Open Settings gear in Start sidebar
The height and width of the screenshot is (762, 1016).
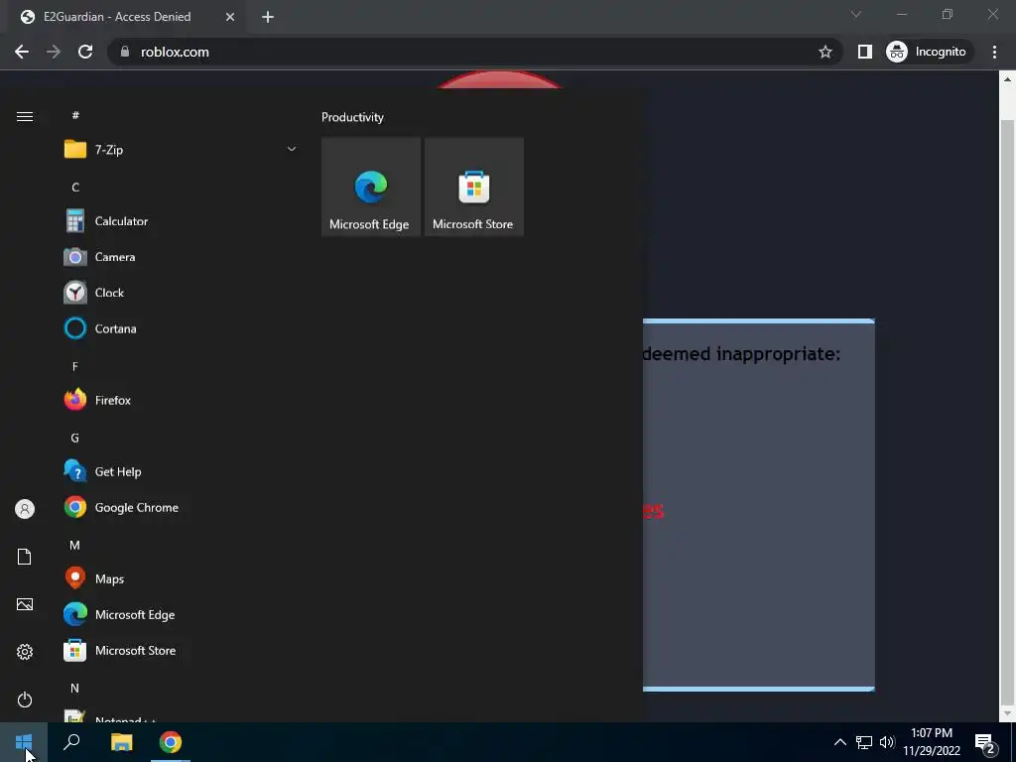(x=25, y=652)
